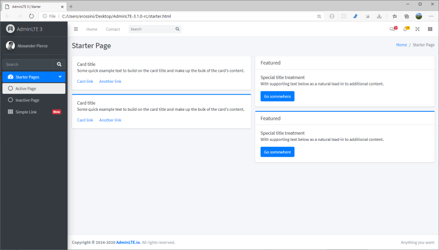Click the red New badge

[x=57, y=112]
